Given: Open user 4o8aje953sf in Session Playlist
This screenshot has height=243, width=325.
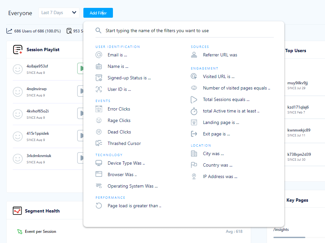Looking at the screenshot, I should [x=37, y=66].
